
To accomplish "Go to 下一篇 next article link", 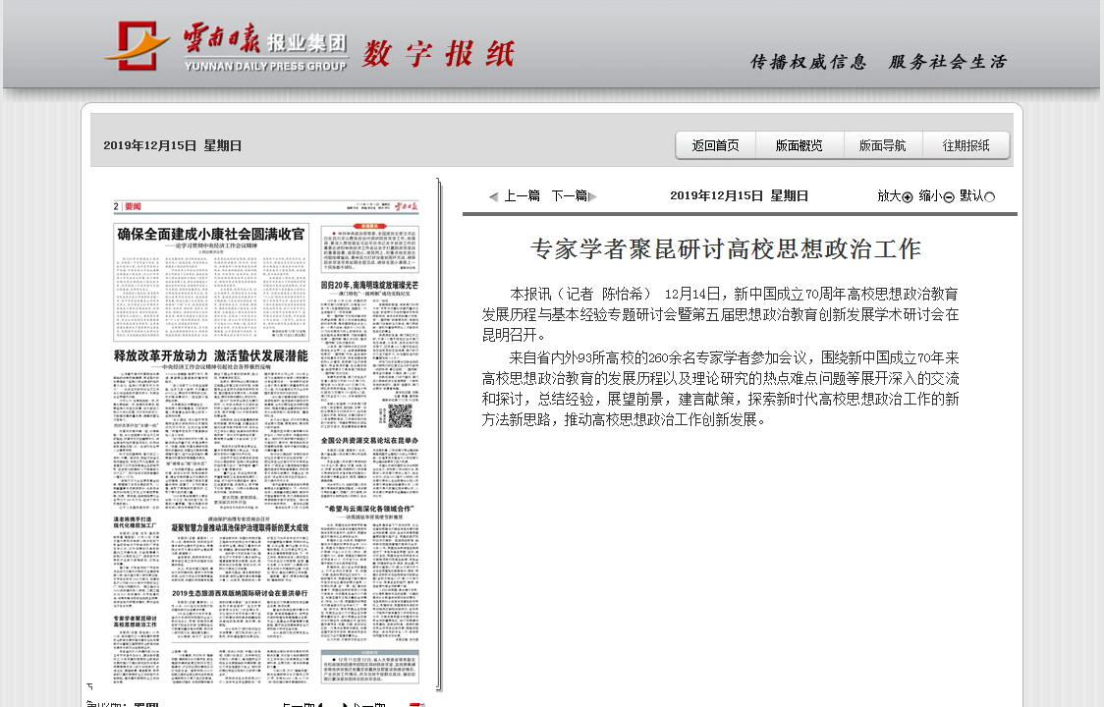I will pos(569,195).
